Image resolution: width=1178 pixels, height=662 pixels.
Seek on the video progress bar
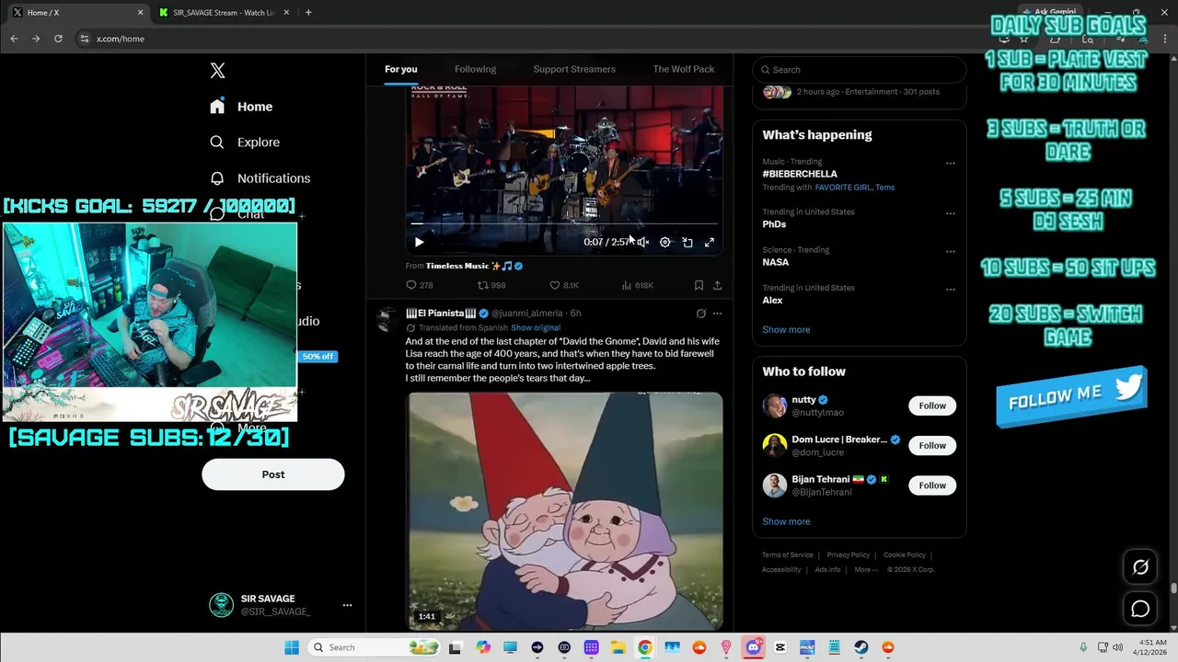click(x=564, y=223)
